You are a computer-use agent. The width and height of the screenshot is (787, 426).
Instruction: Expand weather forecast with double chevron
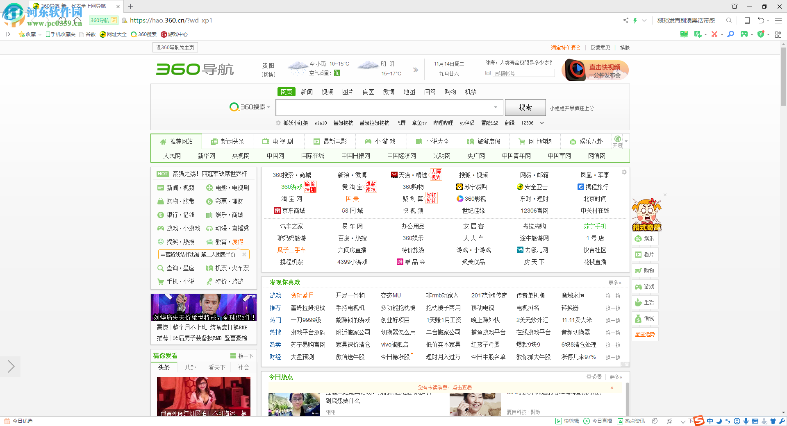coord(416,70)
